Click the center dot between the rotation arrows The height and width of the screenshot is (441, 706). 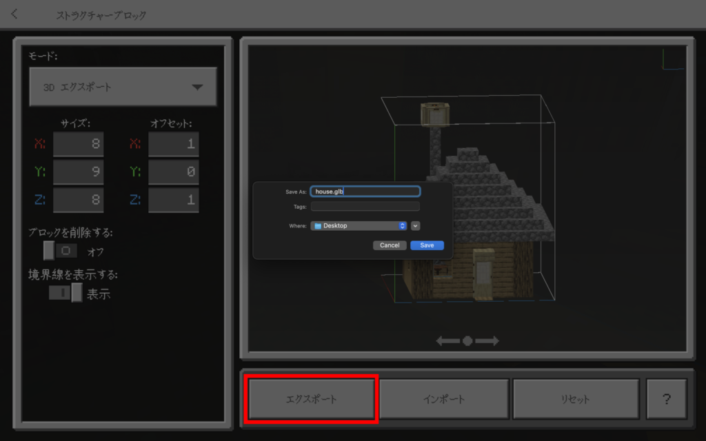[x=467, y=341]
